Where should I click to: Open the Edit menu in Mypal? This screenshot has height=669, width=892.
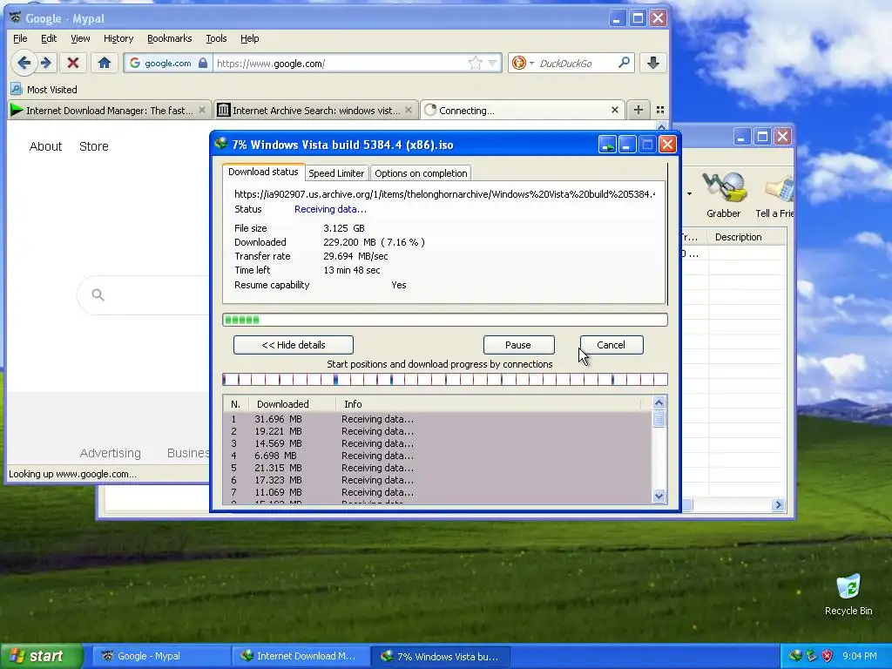pos(49,38)
